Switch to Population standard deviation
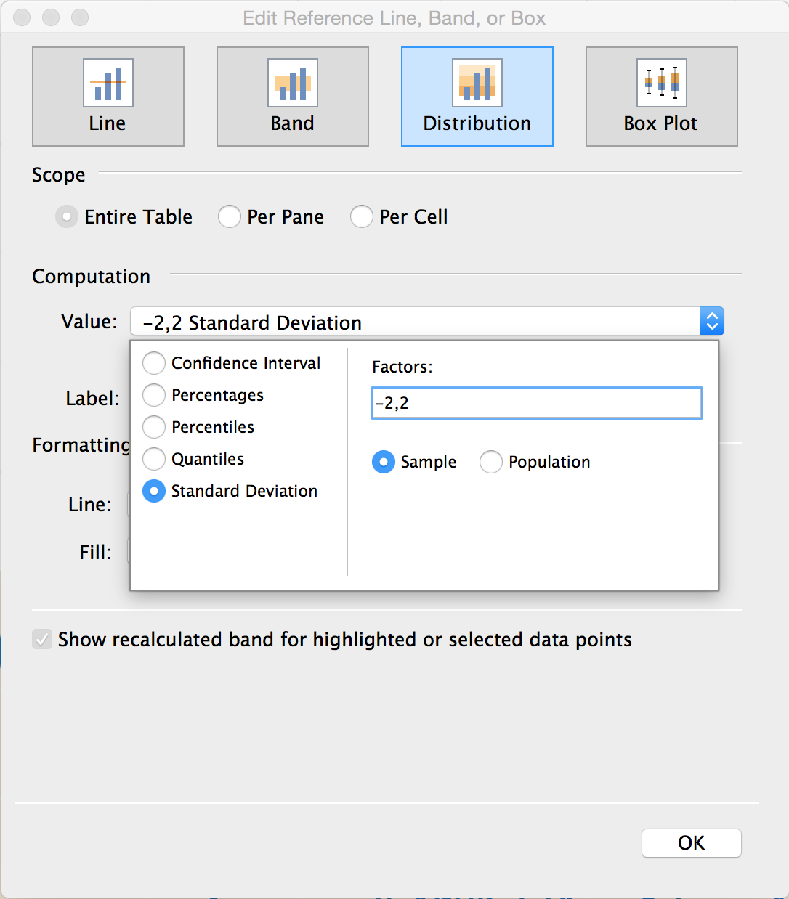The image size is (789, 899). [491, 462]
